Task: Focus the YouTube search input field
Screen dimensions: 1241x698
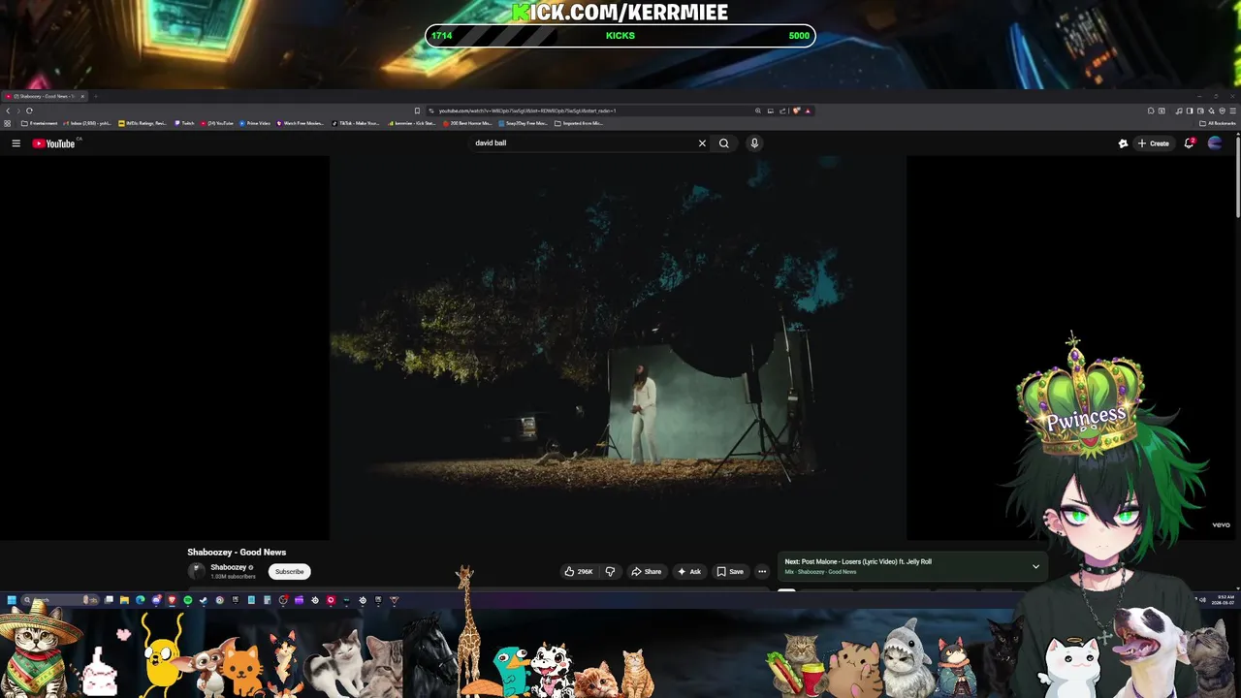Action: 582,143
